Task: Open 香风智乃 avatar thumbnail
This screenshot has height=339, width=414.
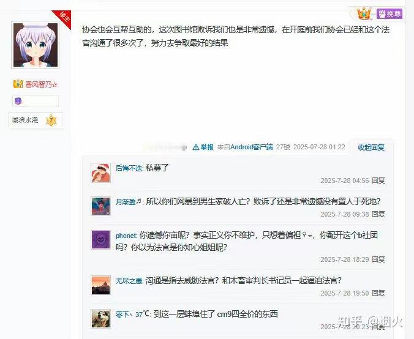Action: (36, 45)
